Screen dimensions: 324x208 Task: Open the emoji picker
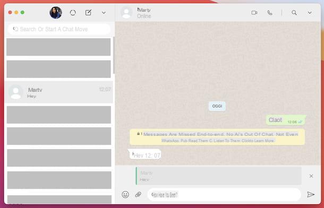pyautogui.click(x=125, y=194)
